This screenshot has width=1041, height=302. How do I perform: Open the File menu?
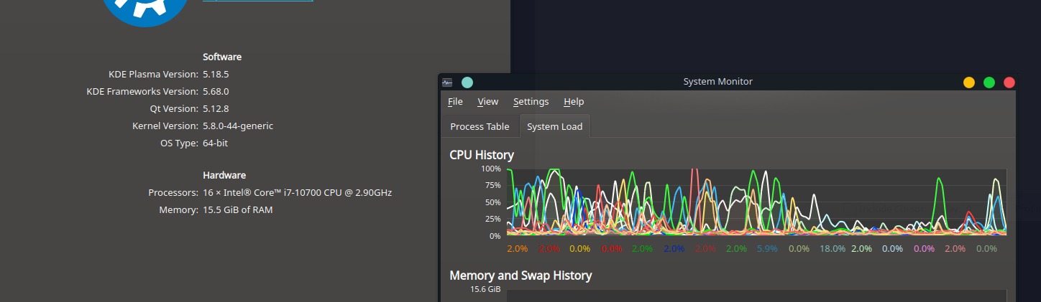point(455,102)
